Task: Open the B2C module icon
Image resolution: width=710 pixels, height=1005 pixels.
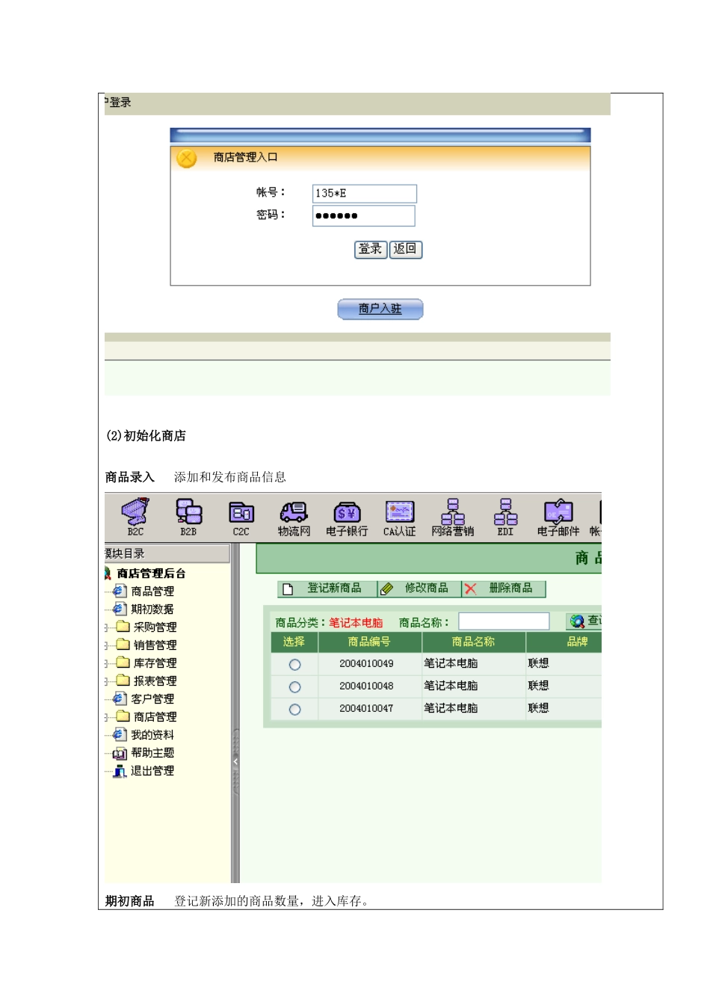Action: (135, 512)
